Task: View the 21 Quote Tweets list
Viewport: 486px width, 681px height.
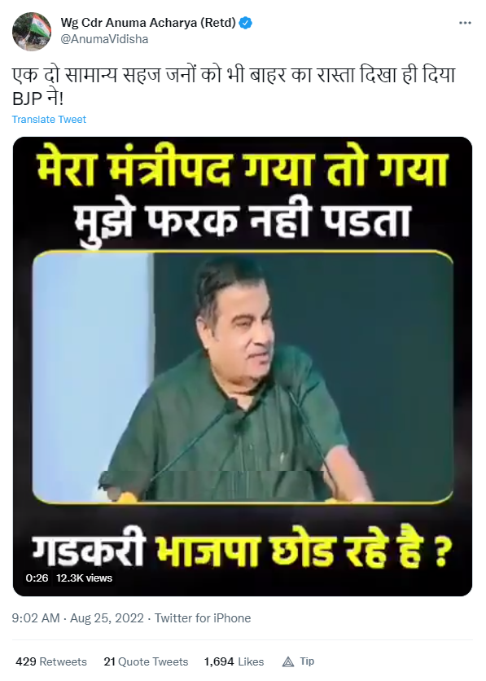Action: point(146,661)
